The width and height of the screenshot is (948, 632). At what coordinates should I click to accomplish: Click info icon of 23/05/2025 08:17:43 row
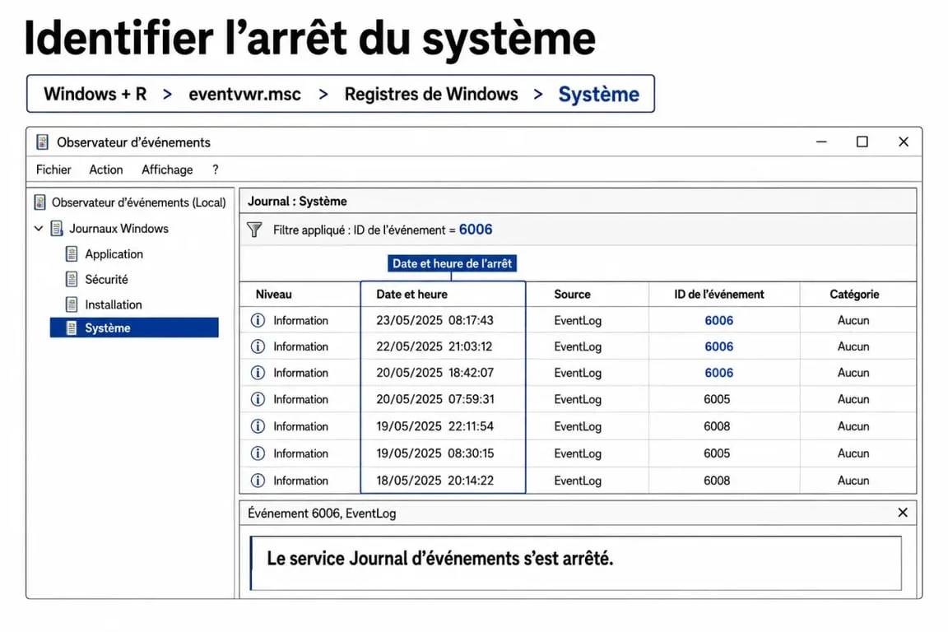pyautogui.click(x=258, y=321)
